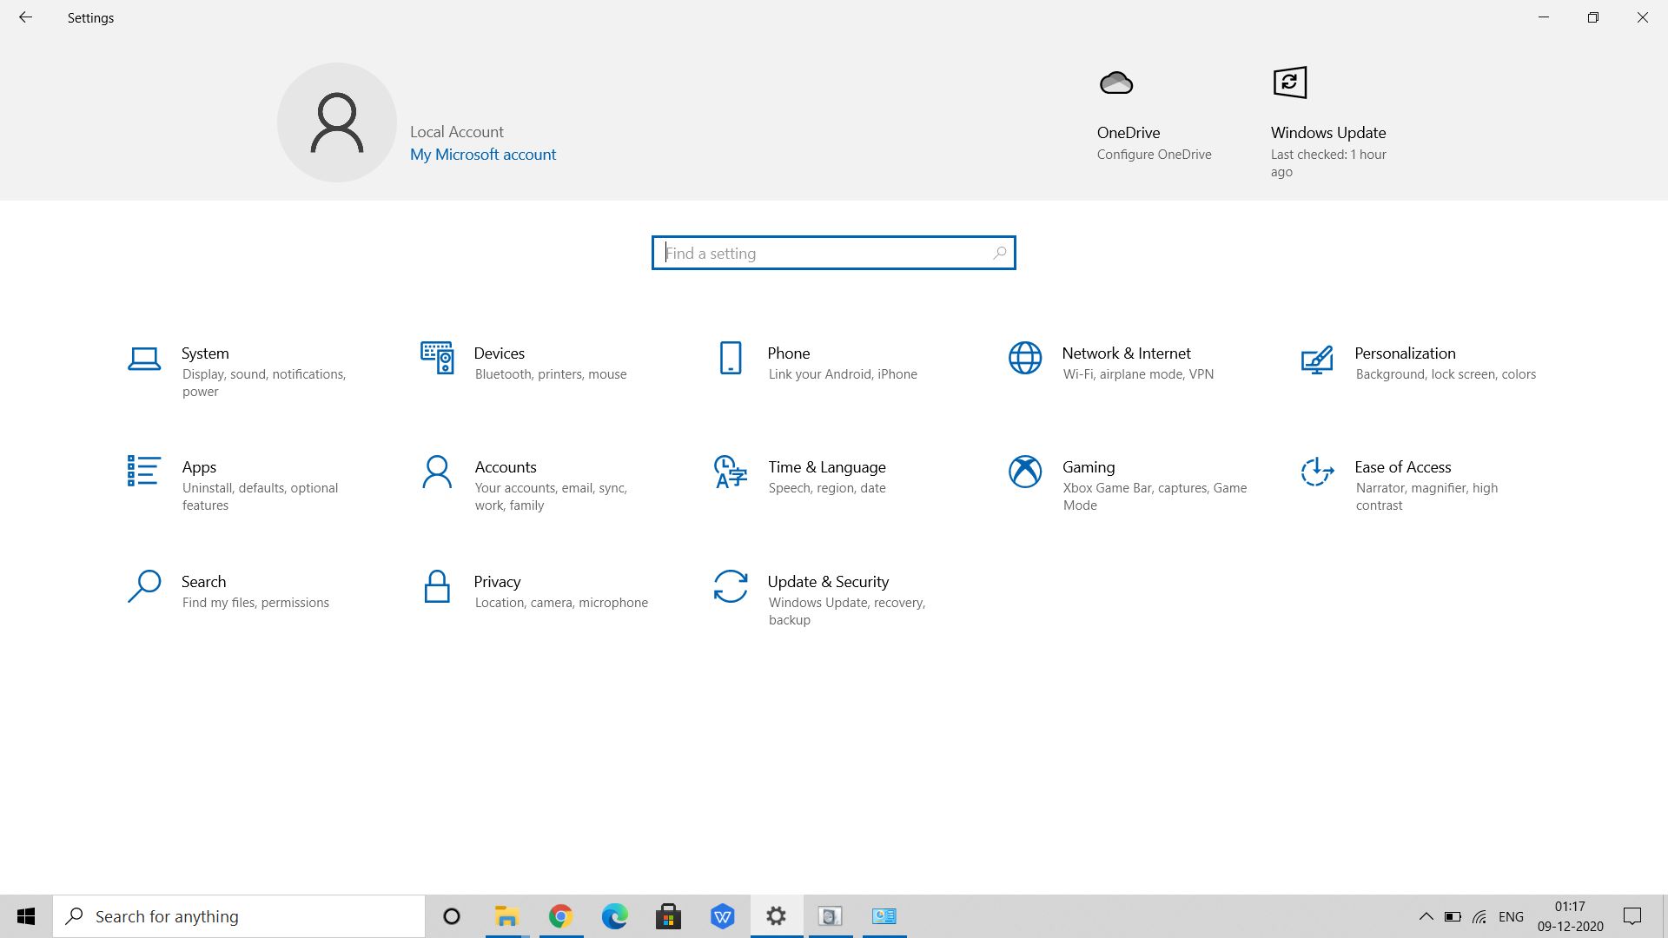Image resolution: width=1668 pixels, height=938 pixels.
Task: Click the OneDrive cloud icon
Action: (x=1116, y=83)
